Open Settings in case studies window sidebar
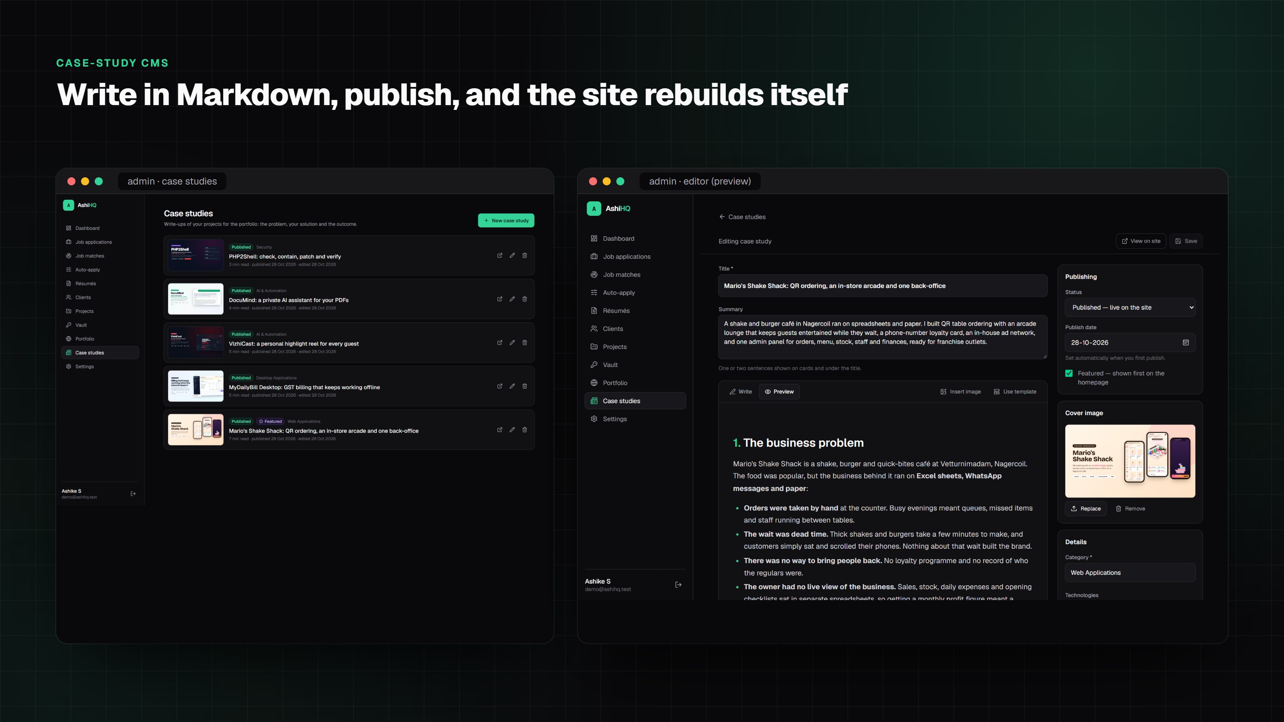 (x=100, y=366)
